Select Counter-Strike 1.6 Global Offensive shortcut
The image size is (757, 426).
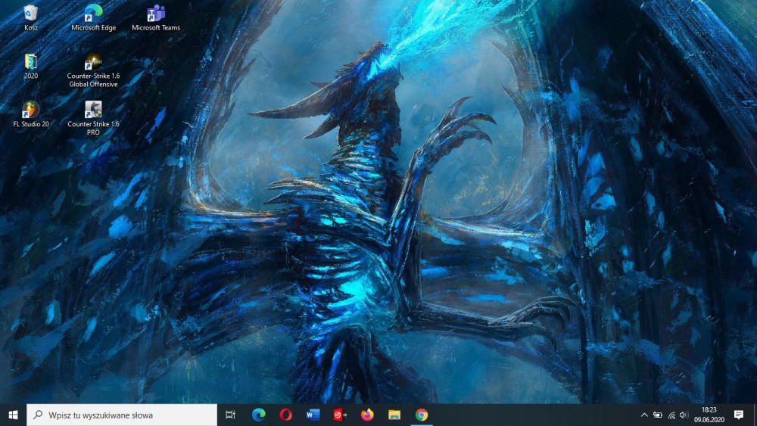[x=93, y=70]
